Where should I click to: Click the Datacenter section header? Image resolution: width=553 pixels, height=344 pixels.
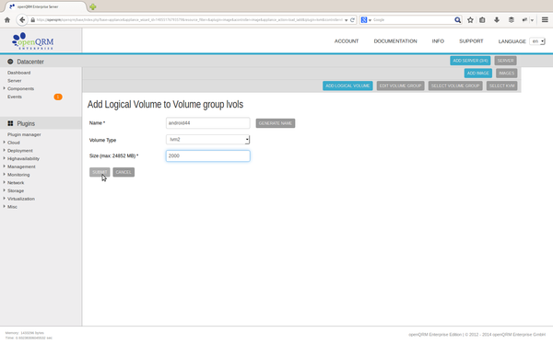pos(41,62)
